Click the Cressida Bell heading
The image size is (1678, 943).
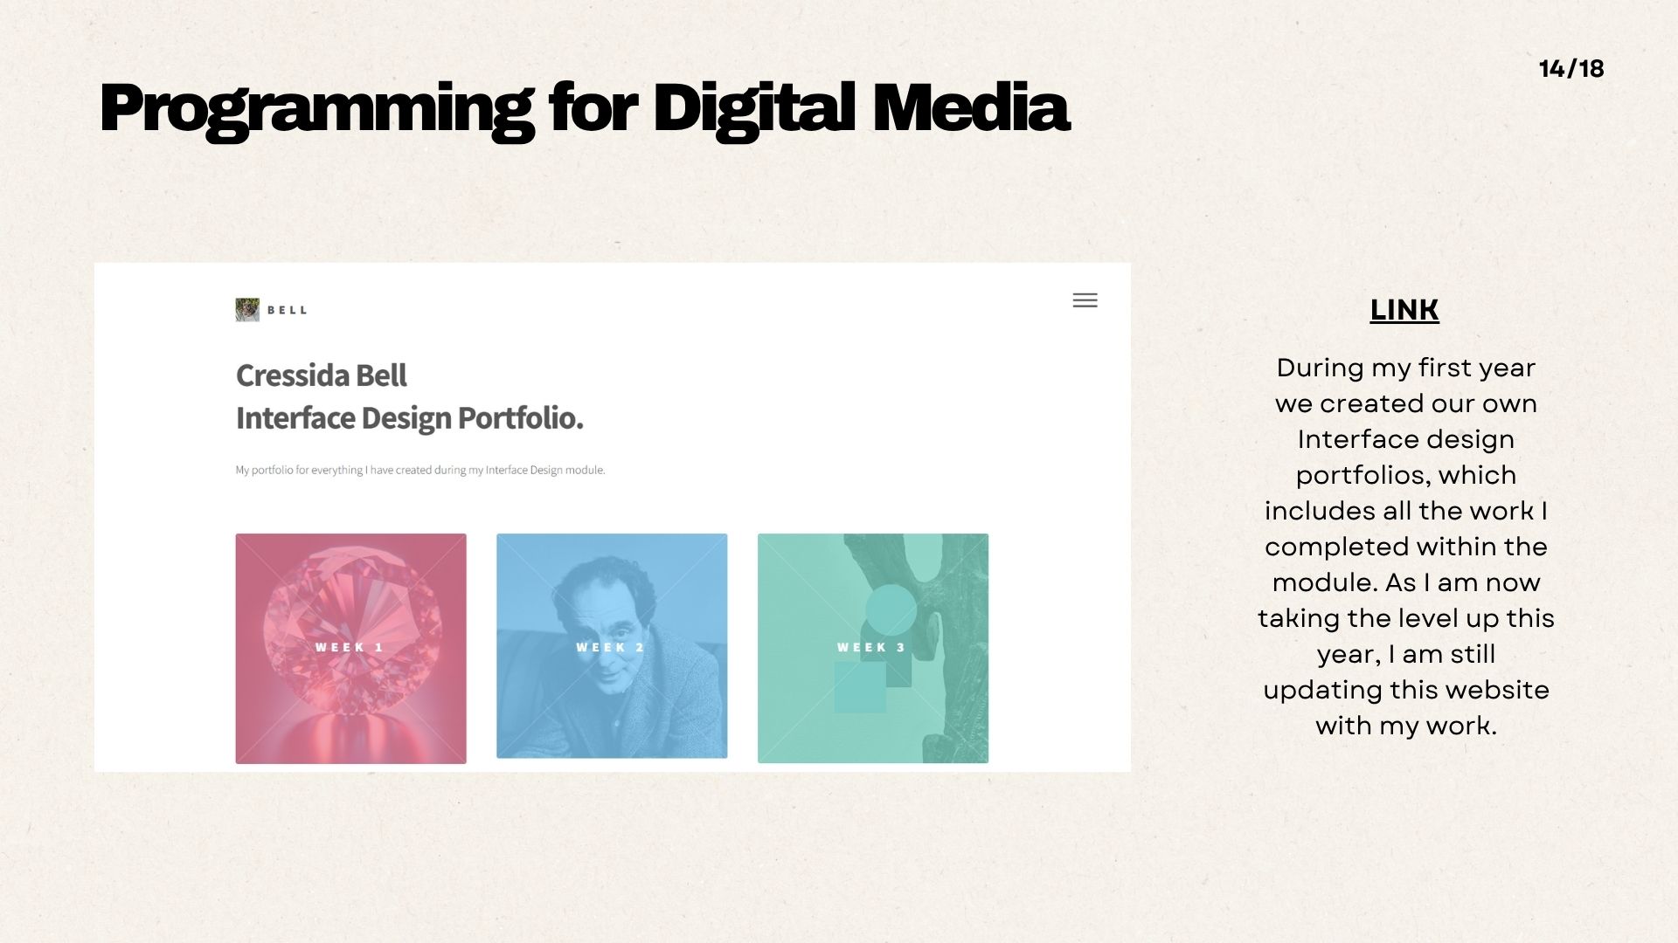[322, 375]
